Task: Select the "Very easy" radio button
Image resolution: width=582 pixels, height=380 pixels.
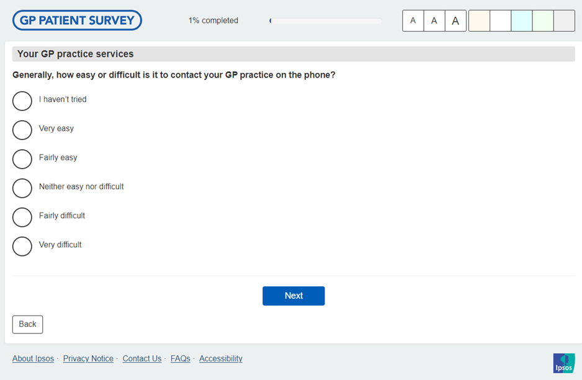Action: pos(22,130)
